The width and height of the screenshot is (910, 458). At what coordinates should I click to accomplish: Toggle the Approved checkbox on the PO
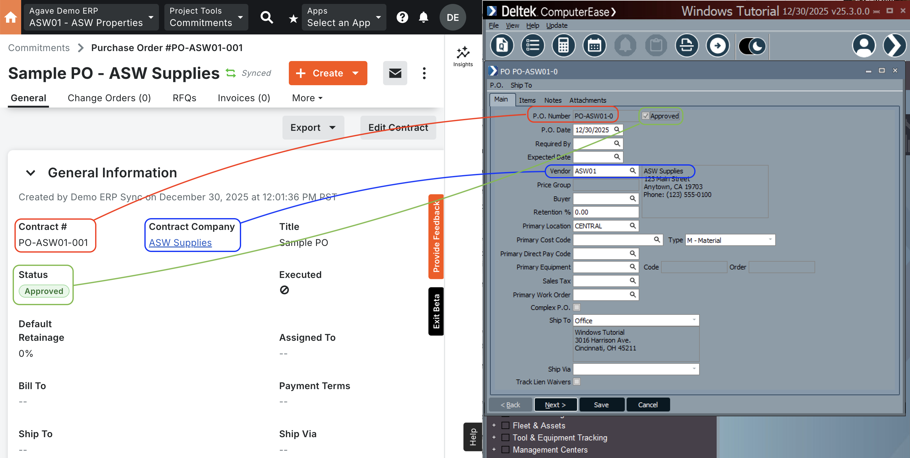tap(645, 116)
